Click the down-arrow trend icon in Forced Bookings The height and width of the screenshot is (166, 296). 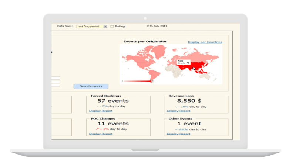[x=98, y=106]
